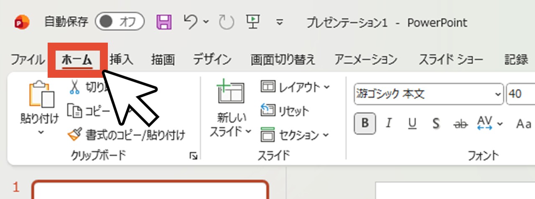The image size is (535, 199).
Task: Toggle the AutoSave switch
Action: pos(120,22)
